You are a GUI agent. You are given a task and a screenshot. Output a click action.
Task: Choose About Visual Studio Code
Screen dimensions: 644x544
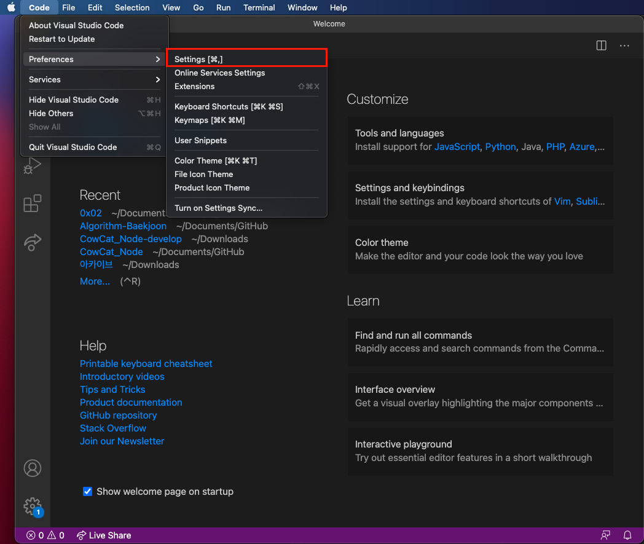95,25
